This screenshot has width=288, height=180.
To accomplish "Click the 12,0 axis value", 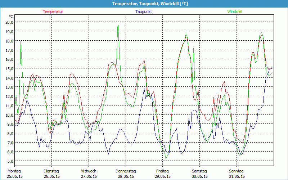I will click(9, 96).
